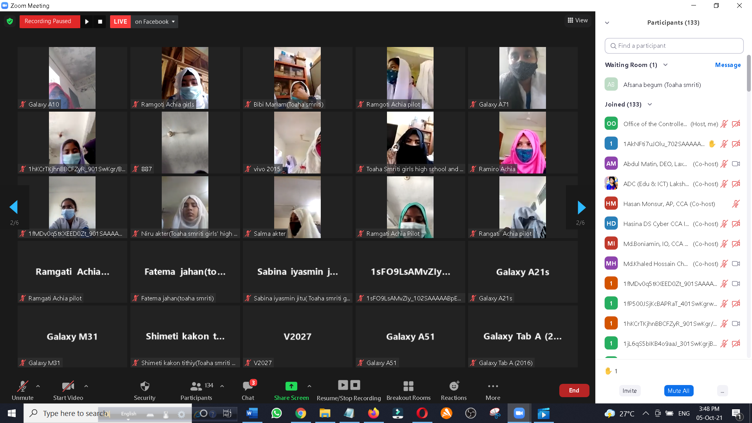Open the View layout options
This screenshot has height=423, width=752.
[578, 20]
